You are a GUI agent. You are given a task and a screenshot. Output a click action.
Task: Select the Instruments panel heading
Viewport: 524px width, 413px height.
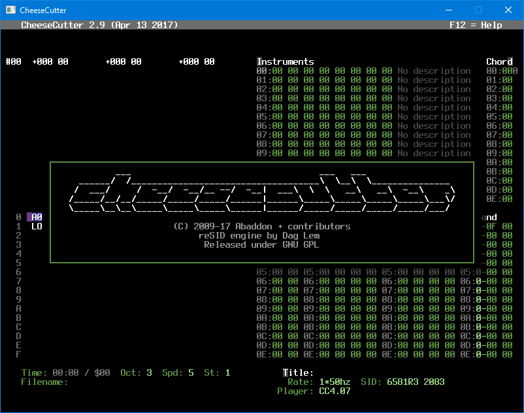285,61
